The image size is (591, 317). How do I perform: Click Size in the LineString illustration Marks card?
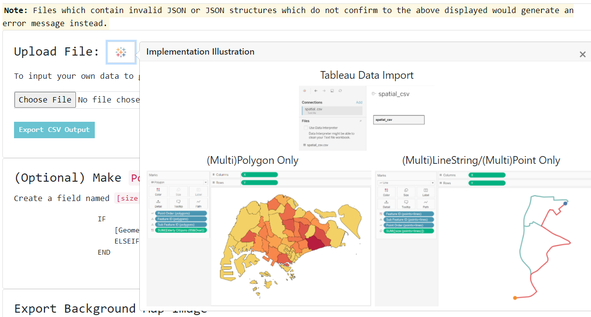pyautogui.click(x=406, y=192)
